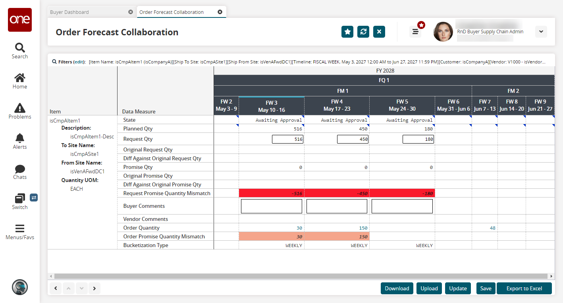Open the notifications list menu icon
The image size is (563, 303).
pos(415,32)
